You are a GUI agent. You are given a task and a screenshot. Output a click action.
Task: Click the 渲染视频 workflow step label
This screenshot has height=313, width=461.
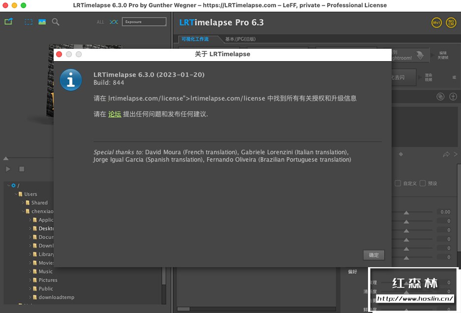click(x=429, y=77)
